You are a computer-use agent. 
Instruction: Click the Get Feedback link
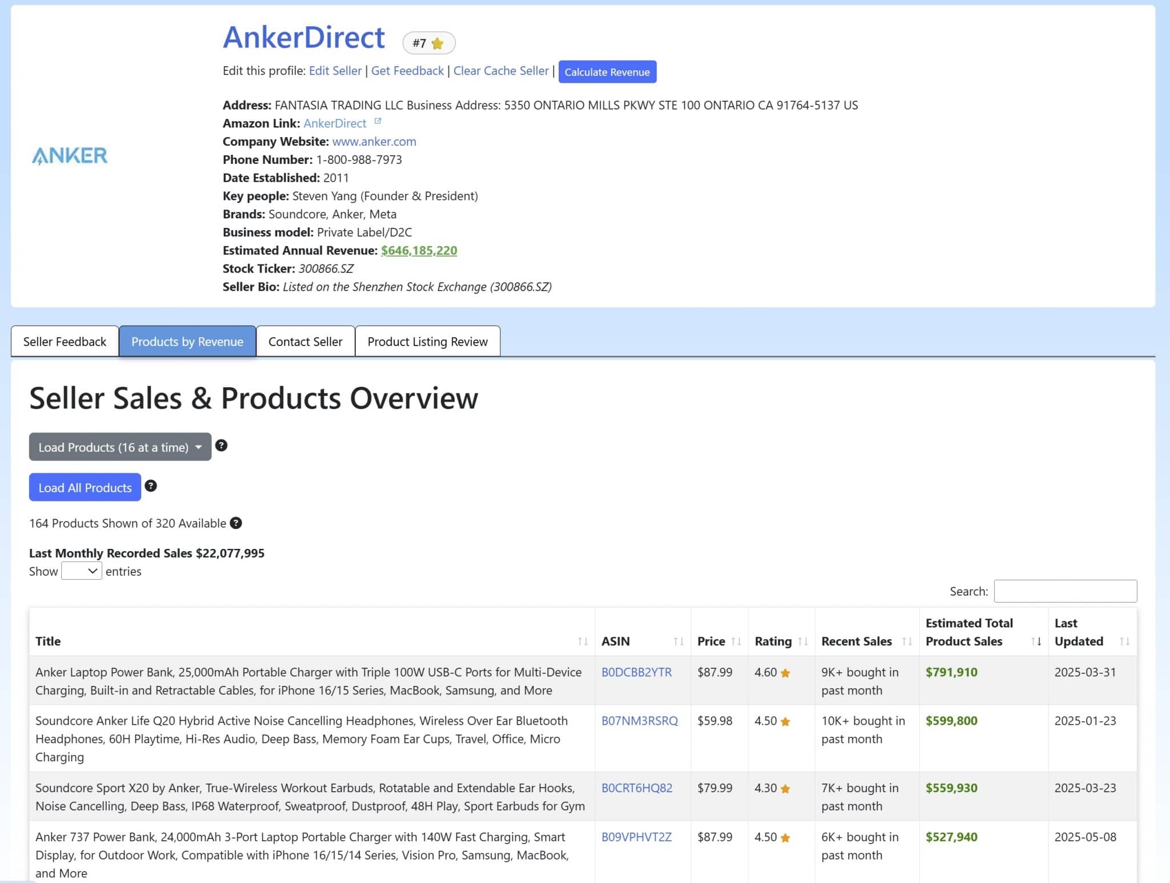pyautogui.click(x=407, y=70)
